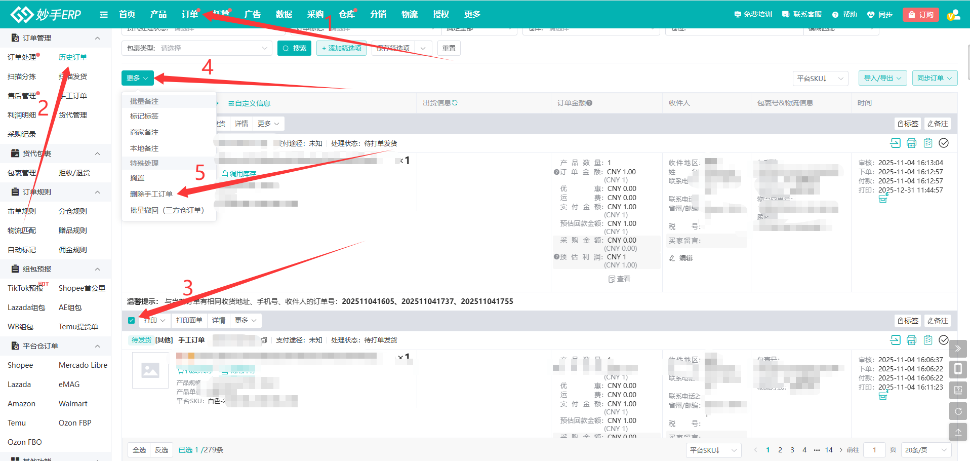970x461 pixels.
Task: Open the 同步订单 dropdown
Action: pos(935,78)
